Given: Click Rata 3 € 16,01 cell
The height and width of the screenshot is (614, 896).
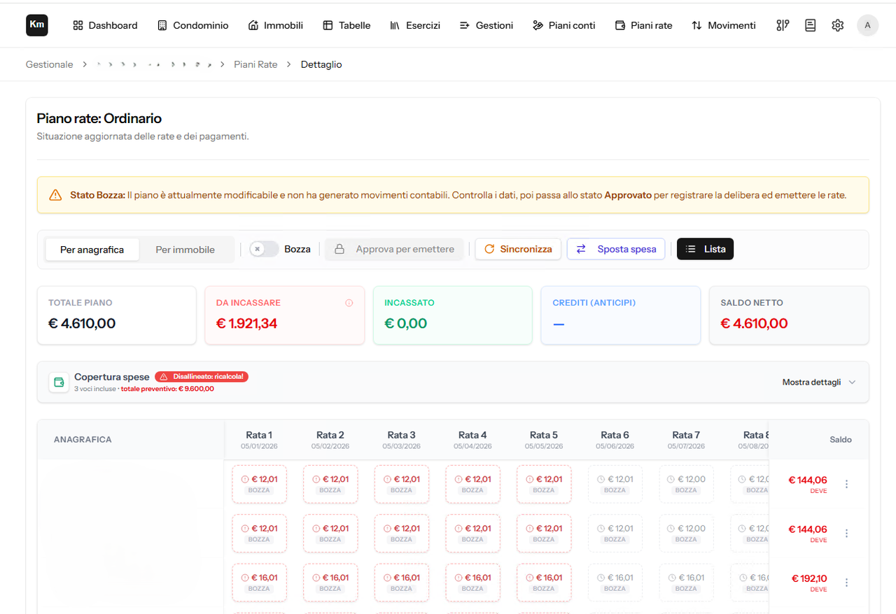Looking at the screenshot, I should tap(401, 583).
